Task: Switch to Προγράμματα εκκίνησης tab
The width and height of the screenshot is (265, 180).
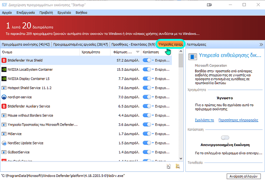Action: click(x=26, y=45)
